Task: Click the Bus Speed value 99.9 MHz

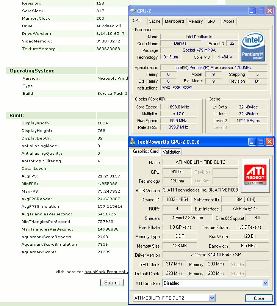Action: [178, 121]
